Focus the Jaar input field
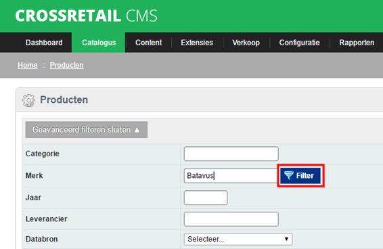The image size is (383, 249). pyautogui.click(x=206, y=198)
